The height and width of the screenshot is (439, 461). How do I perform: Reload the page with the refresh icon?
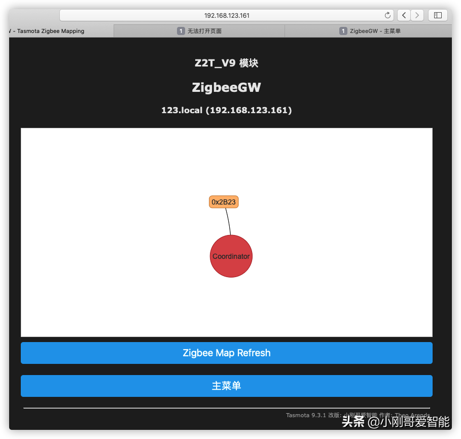point(387,15)
